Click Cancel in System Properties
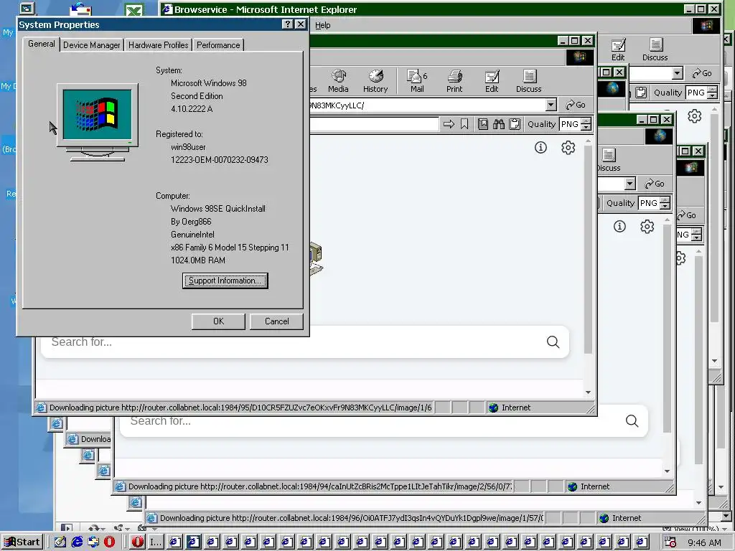 tap(276, 321)
